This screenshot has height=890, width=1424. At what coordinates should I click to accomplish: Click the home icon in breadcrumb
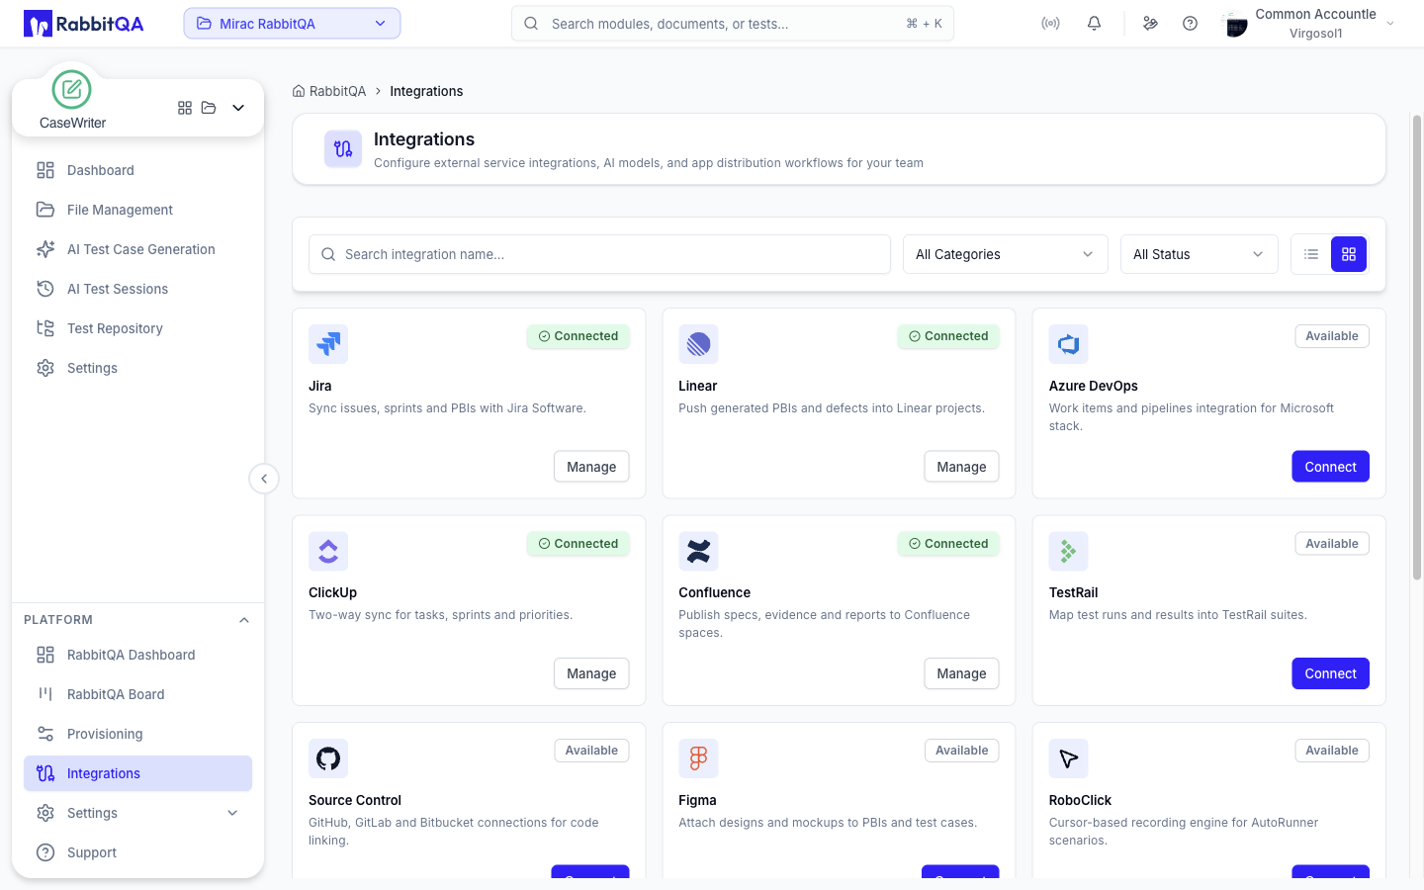[x=299, y=91]
